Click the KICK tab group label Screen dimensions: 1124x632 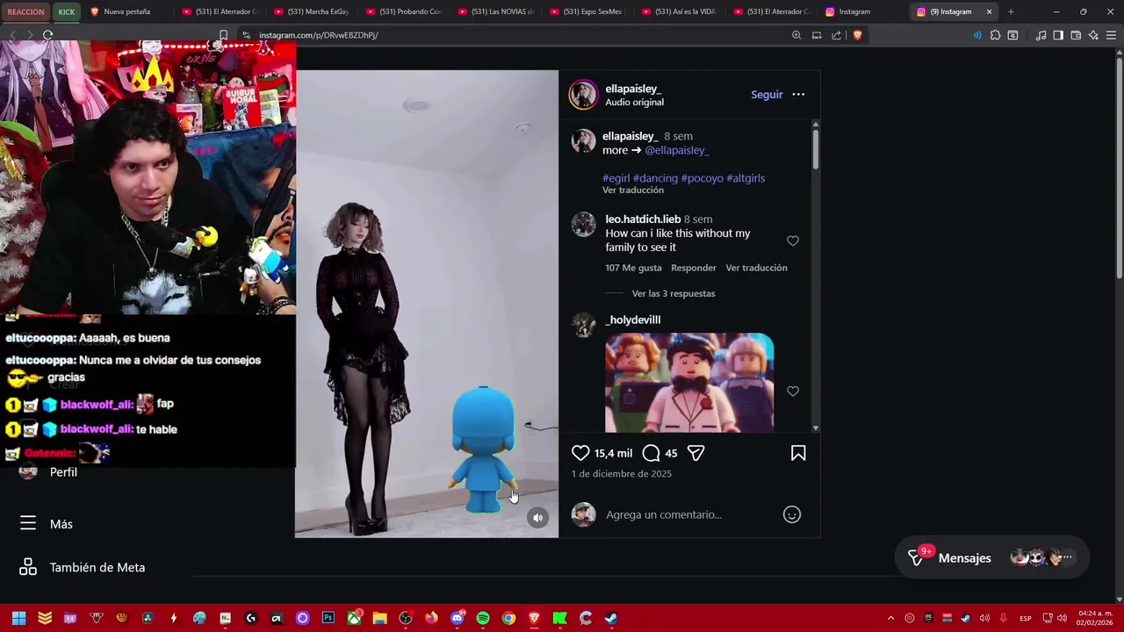[67, 11]
